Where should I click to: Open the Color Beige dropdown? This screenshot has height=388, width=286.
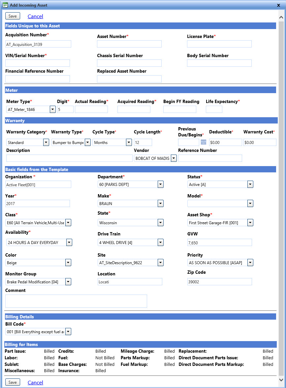tap(68, 263)
